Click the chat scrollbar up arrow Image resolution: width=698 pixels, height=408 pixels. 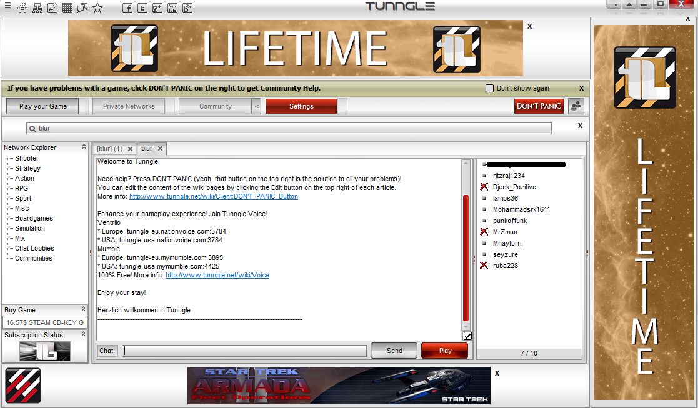click(466, 163)
